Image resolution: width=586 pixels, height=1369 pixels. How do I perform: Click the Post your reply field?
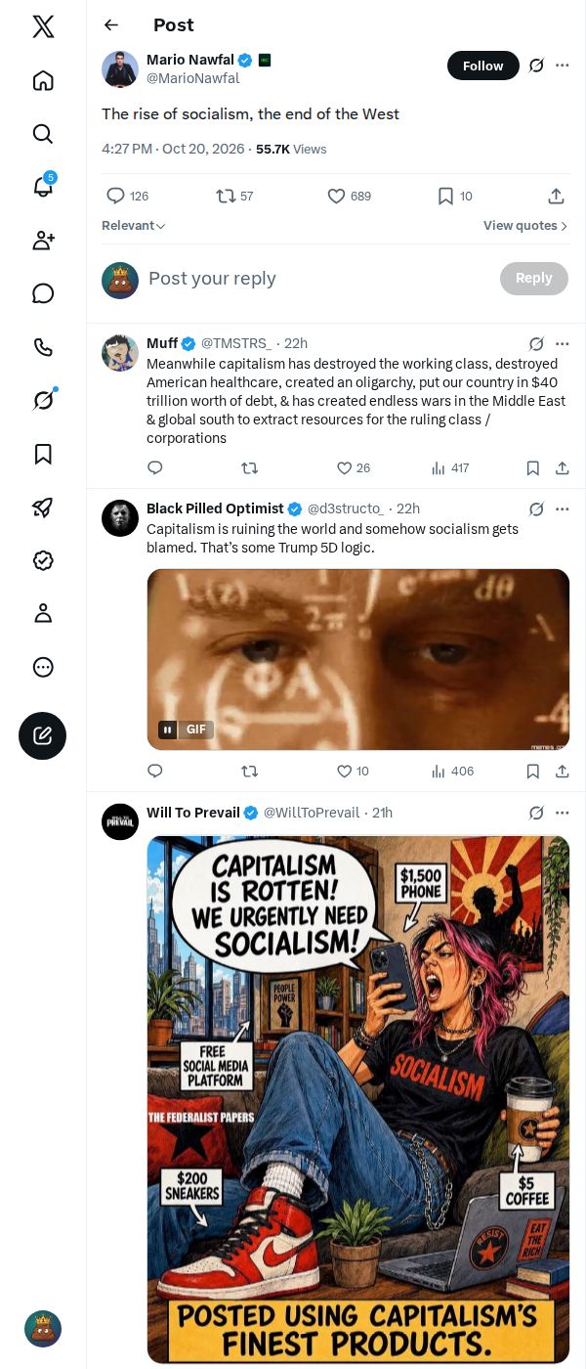pos(317,279)
